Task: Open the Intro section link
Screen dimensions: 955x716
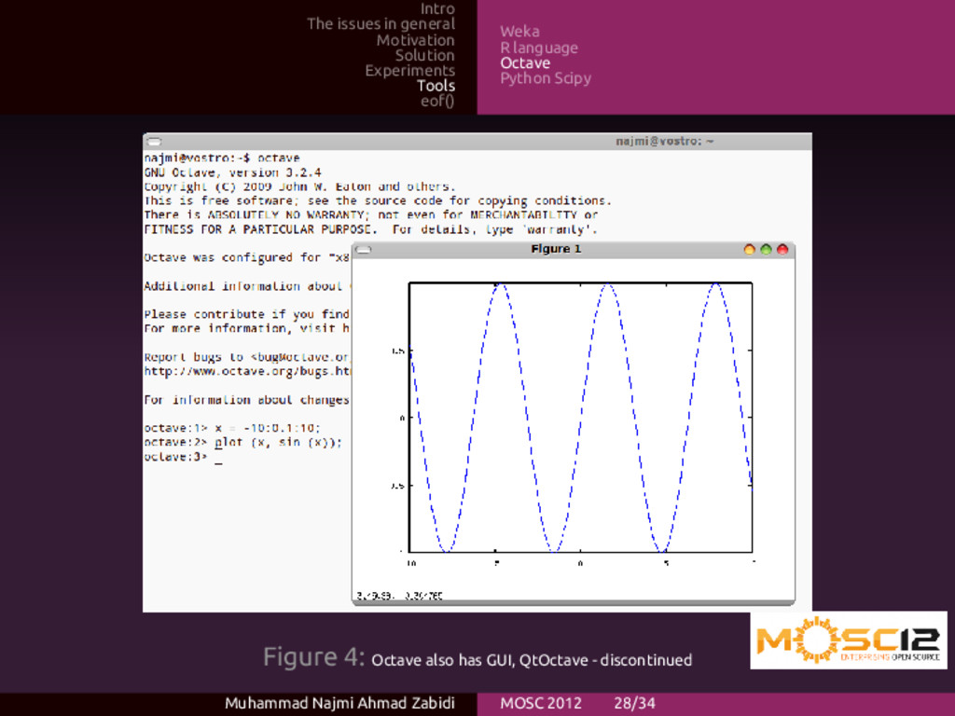Action: click(x=437, y=8)
